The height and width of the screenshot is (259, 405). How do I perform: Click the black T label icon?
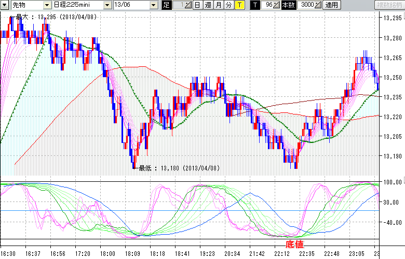[x=254, y=5]
